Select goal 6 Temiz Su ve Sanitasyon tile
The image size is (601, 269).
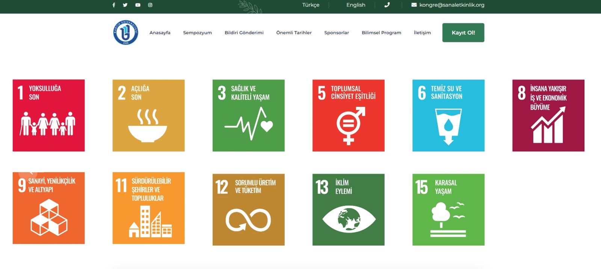click(448, 115)
